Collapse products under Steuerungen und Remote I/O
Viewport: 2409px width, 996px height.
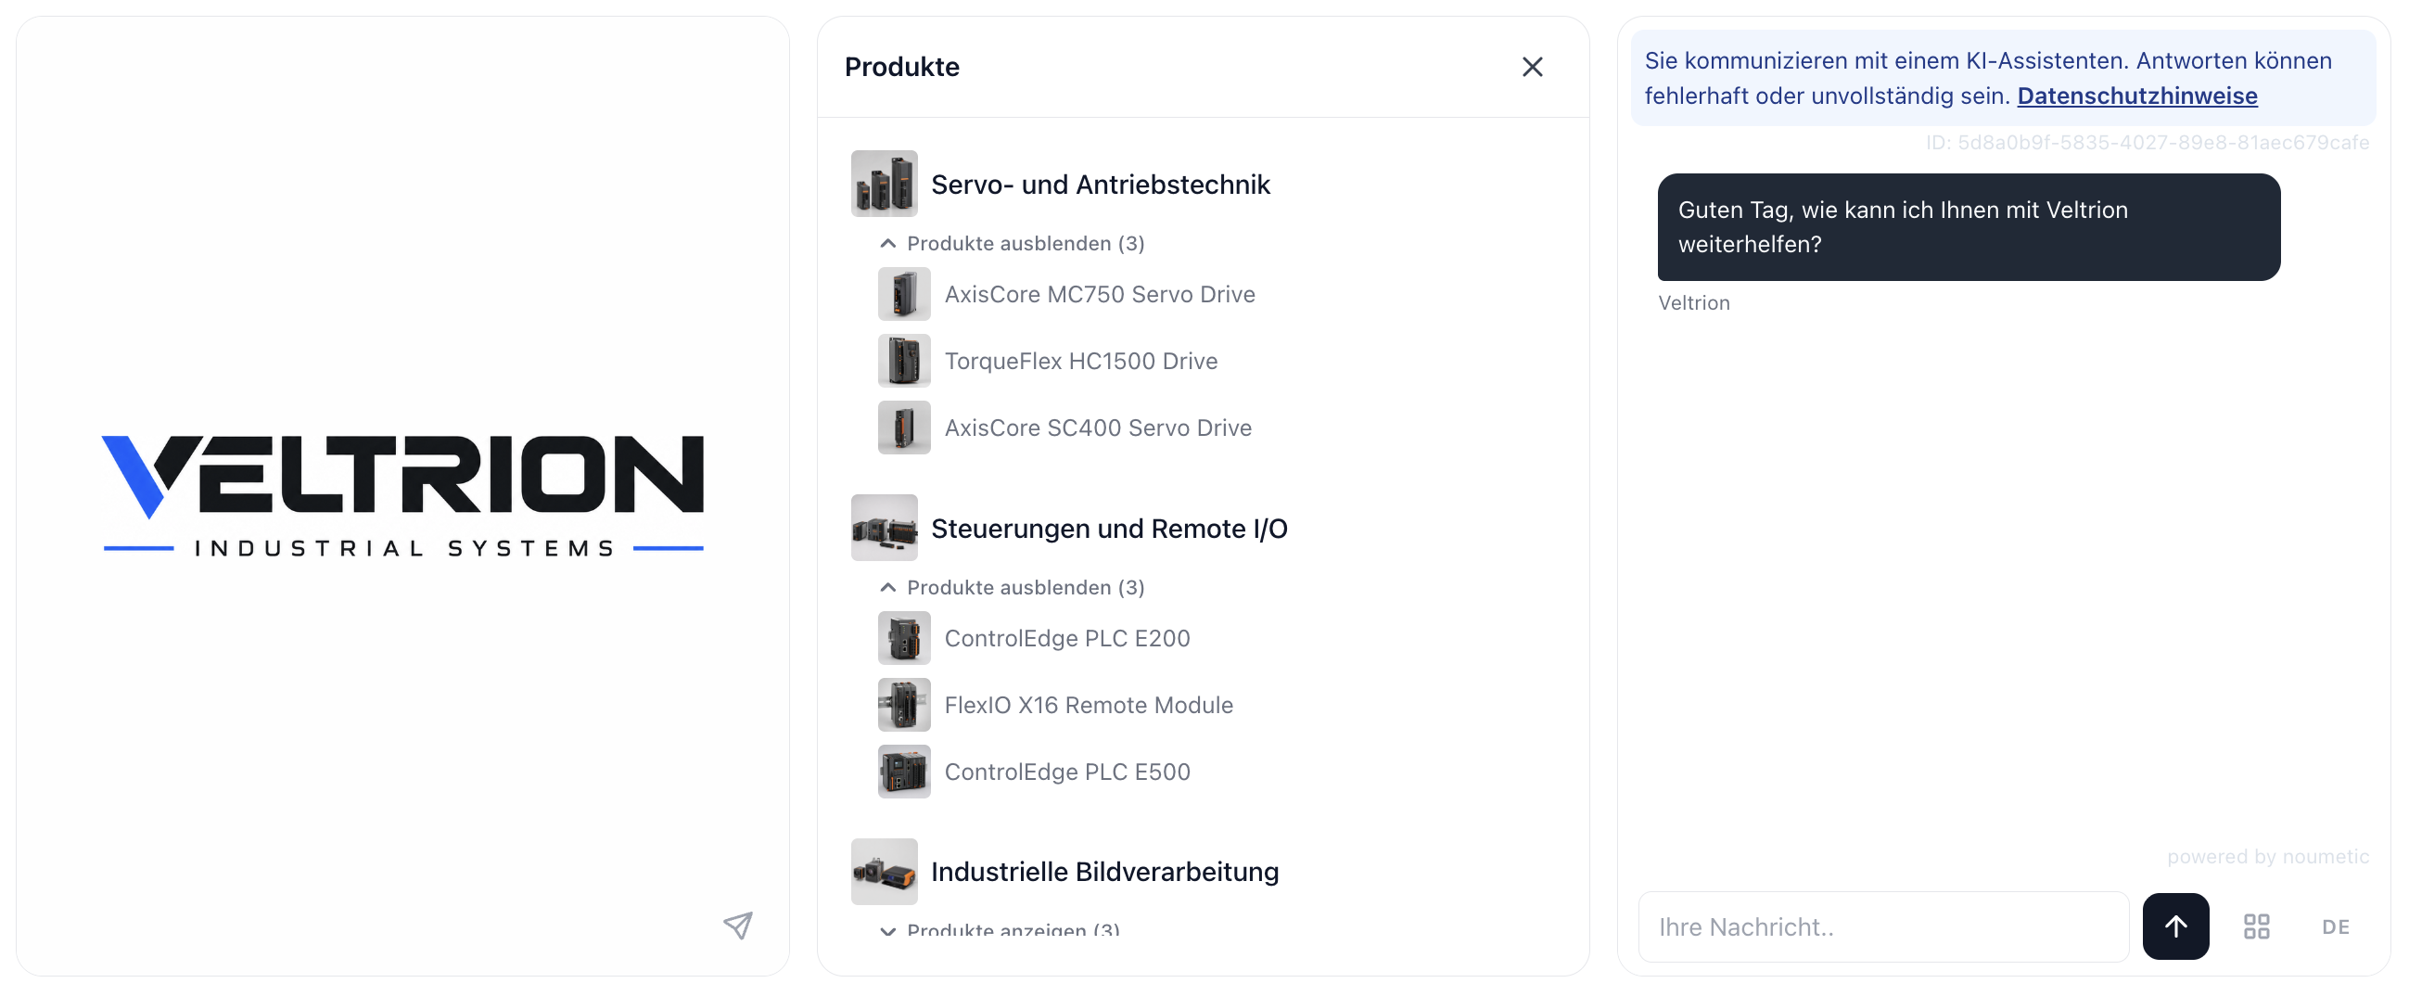click(1012, 587)
